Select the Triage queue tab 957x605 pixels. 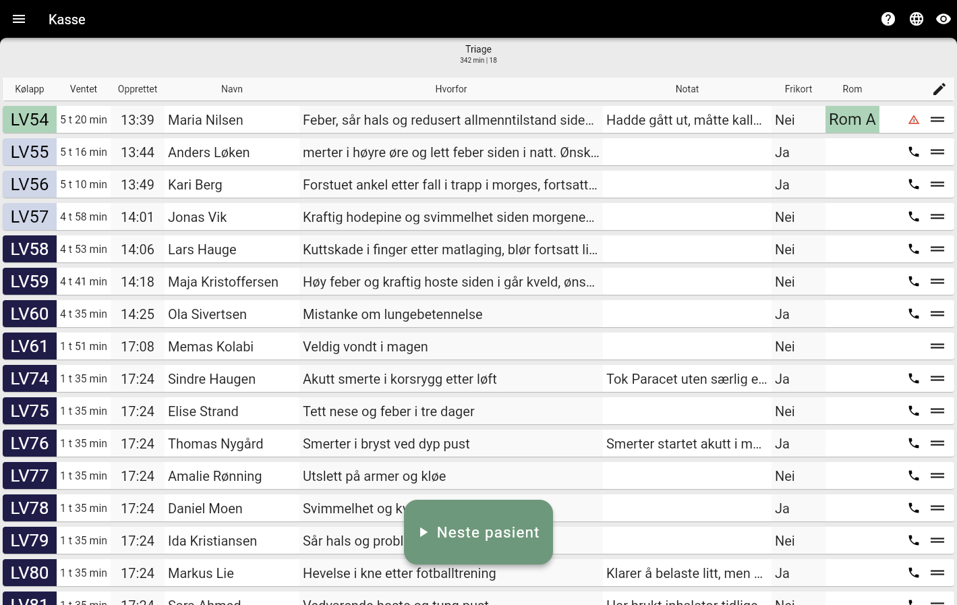(478, 54)
